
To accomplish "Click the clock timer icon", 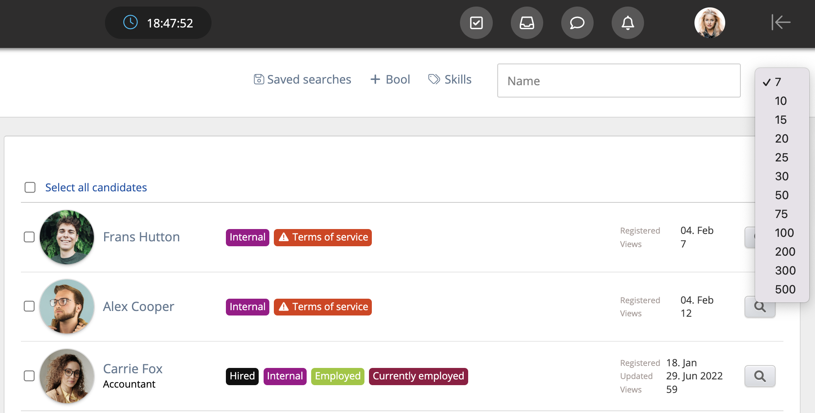I will [130, 23].
